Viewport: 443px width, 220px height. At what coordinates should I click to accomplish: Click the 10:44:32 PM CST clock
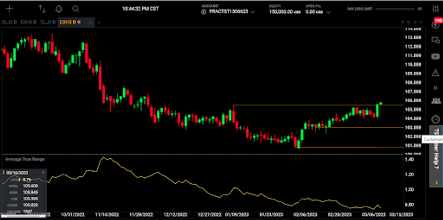coord(140,9)
